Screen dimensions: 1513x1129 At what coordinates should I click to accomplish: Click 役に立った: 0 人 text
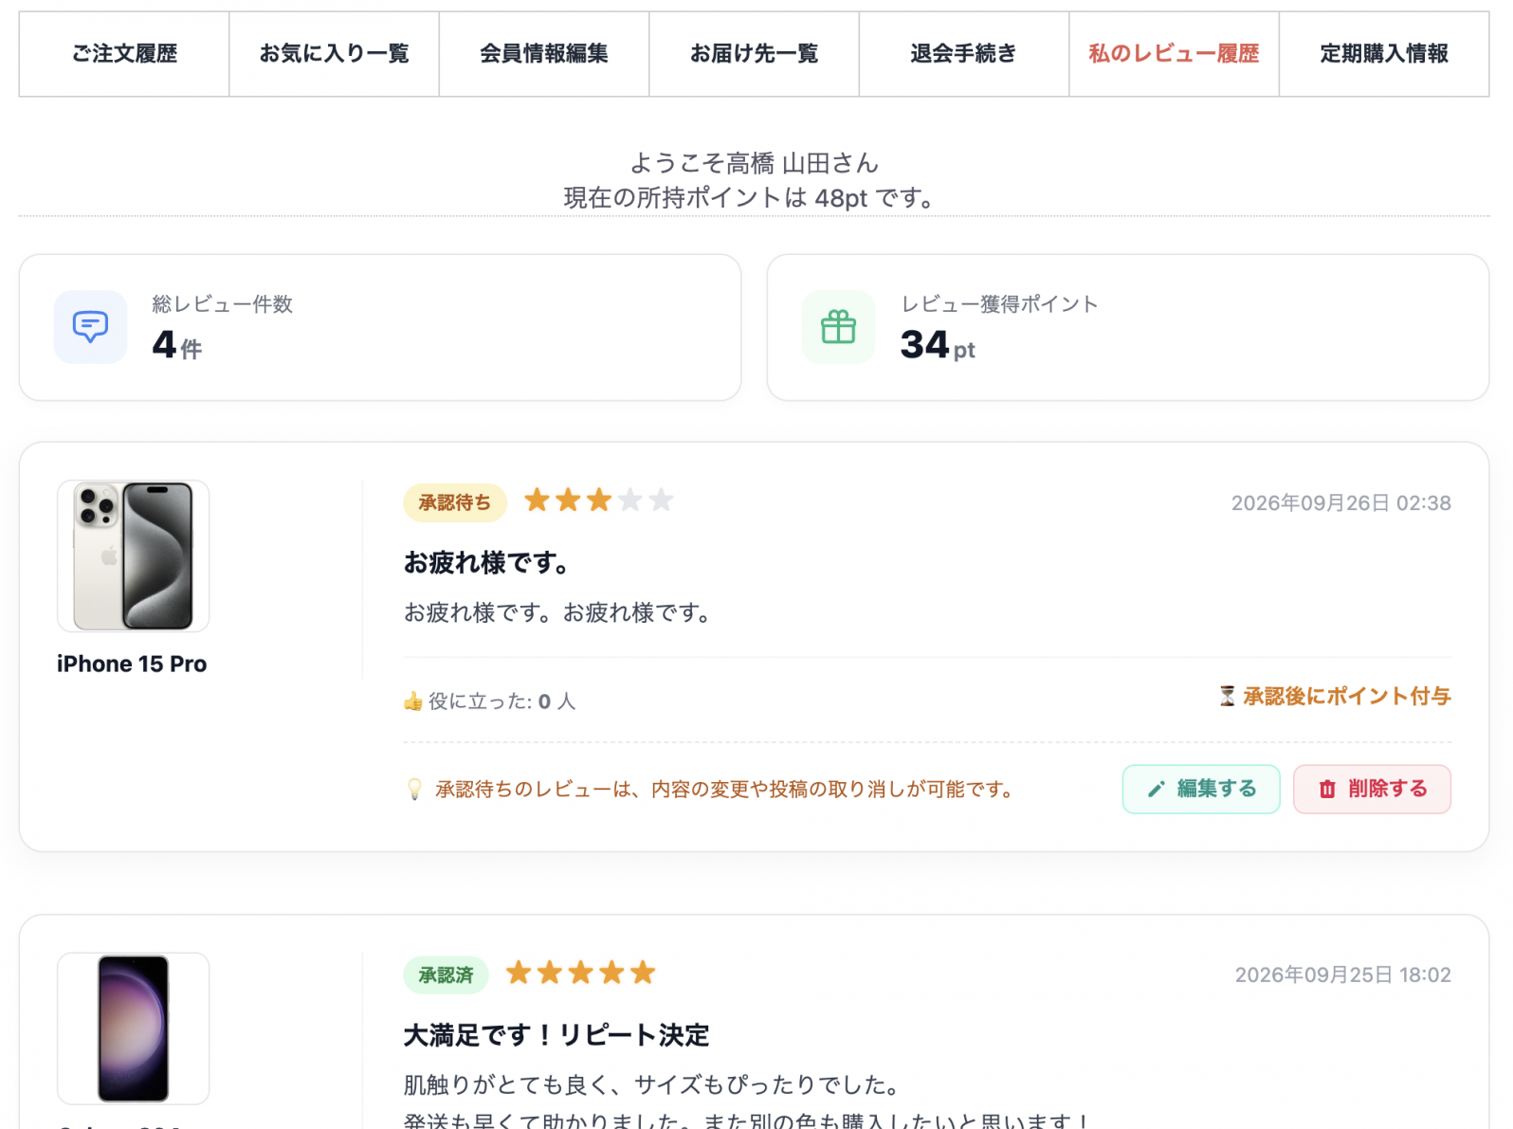coord(501,701)
